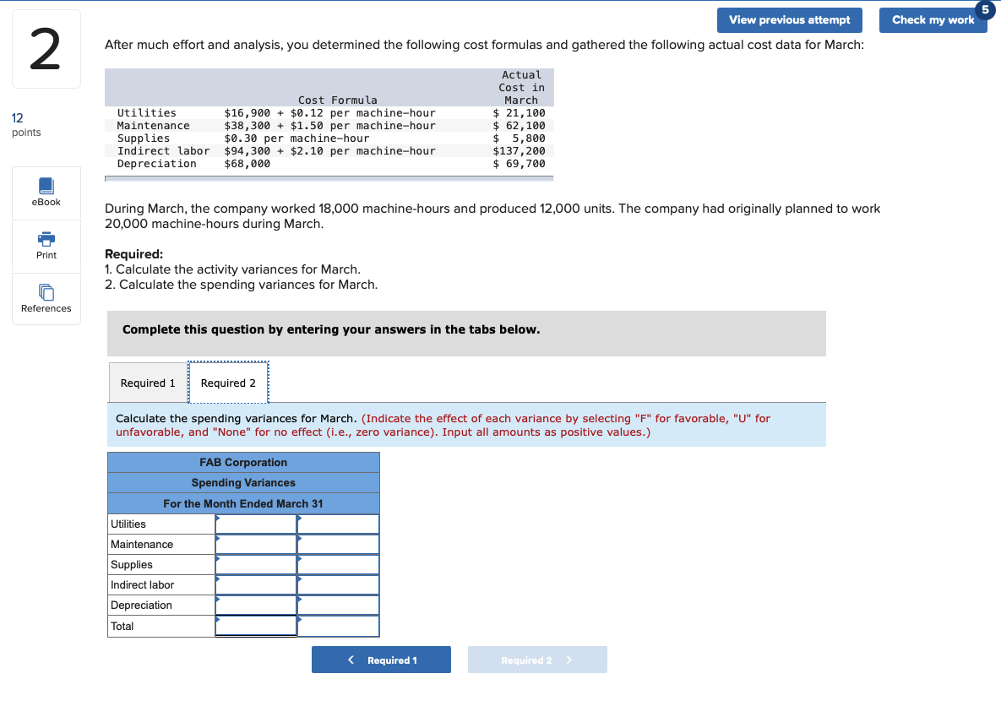Viewport: 1001px width, 706px height.
Task: Open the References resource
Action: (46, 299)
